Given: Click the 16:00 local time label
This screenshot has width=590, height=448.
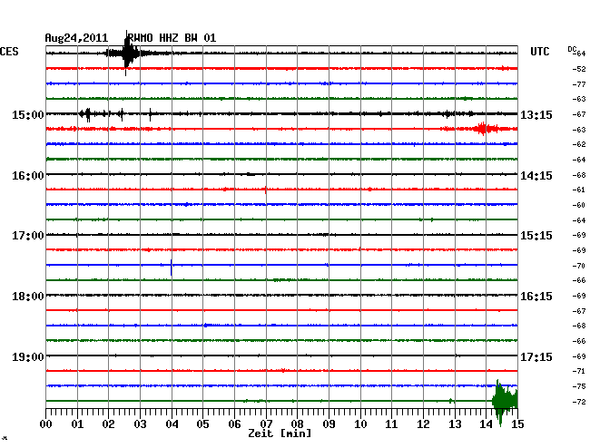Looking at the screenshot, I should coord(28,176).
